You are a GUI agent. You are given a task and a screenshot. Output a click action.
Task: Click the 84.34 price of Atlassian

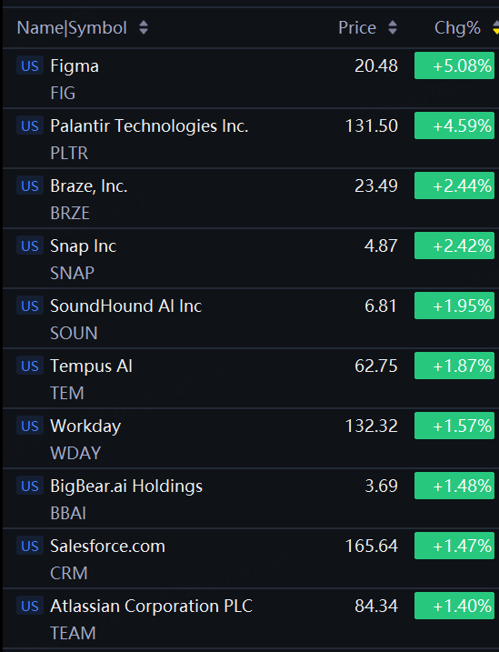click(376, 606)
